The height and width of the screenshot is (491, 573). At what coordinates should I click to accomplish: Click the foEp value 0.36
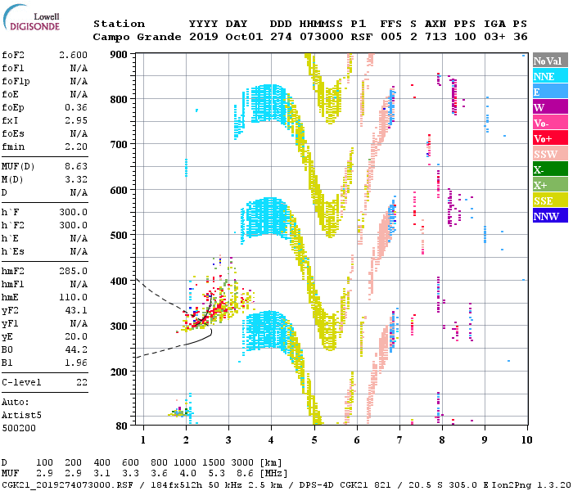pos(76,107)
